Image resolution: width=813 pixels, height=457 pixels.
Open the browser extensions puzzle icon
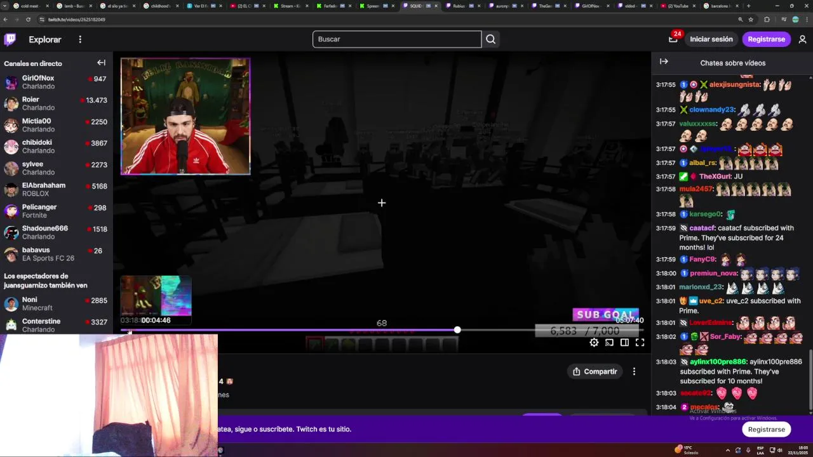(x=767, y=20)
